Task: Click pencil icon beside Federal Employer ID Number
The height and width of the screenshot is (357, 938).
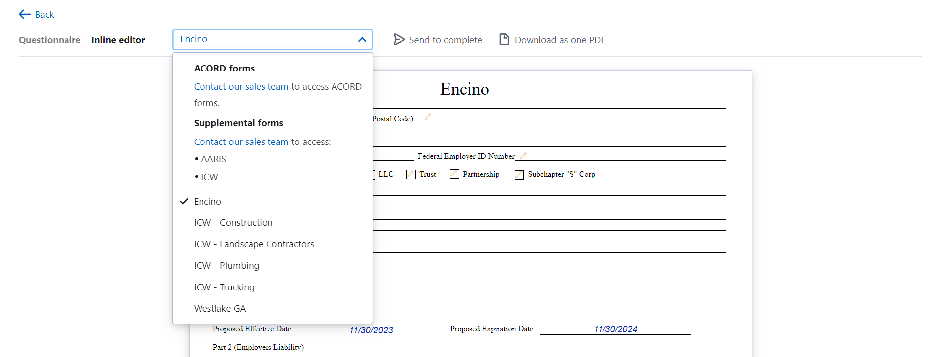Action: pos(523,156)
